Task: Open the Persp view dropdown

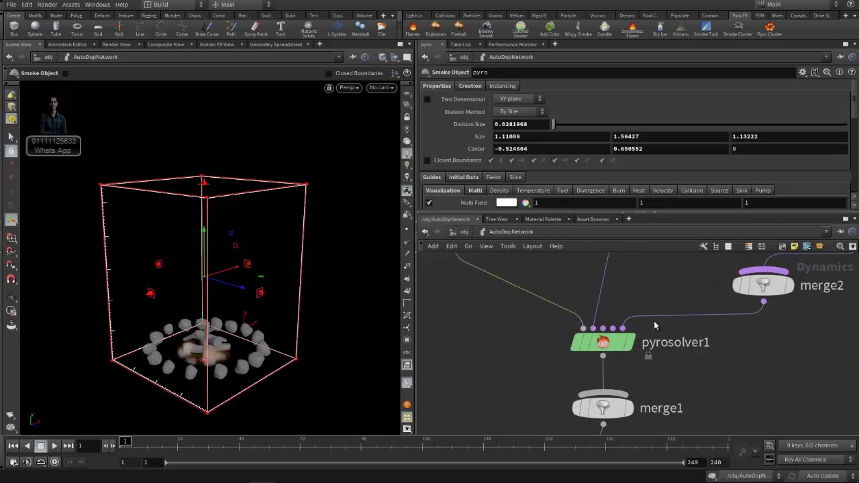Action: tap(349, 87)
